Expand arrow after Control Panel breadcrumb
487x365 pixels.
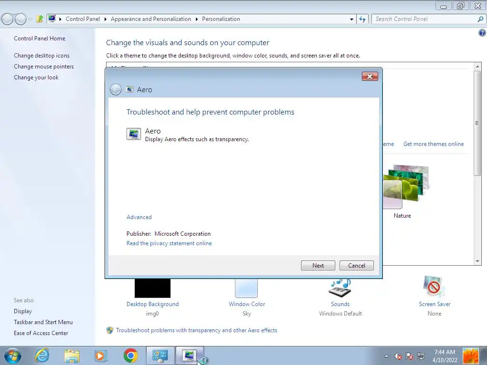click(x=105, y=19)
